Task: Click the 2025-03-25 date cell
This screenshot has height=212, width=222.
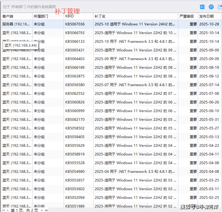Action: (x=209, y=180)
